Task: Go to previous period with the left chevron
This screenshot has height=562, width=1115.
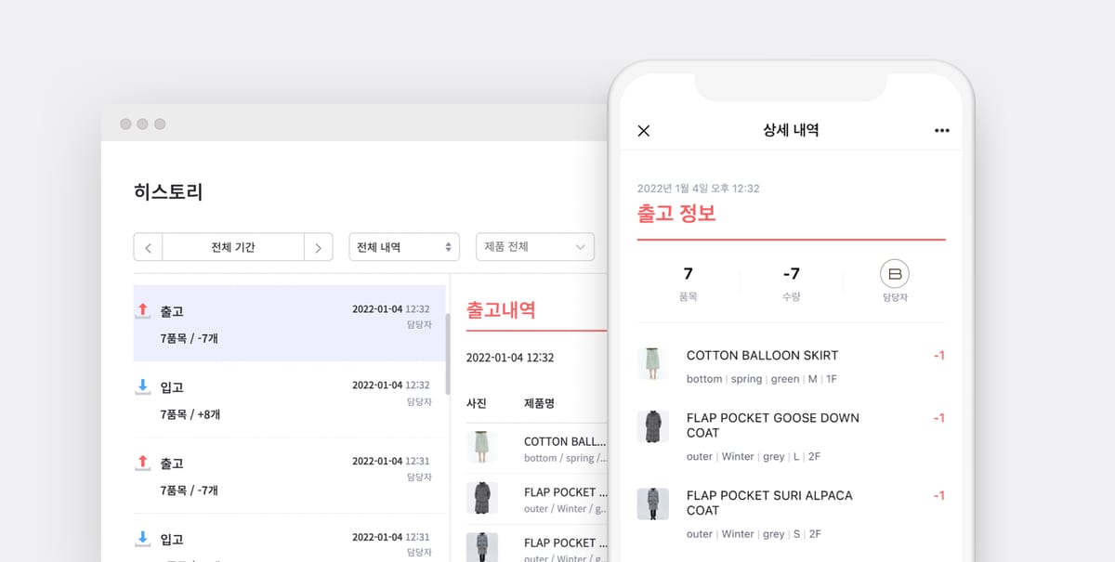Action: click(148, 247)
